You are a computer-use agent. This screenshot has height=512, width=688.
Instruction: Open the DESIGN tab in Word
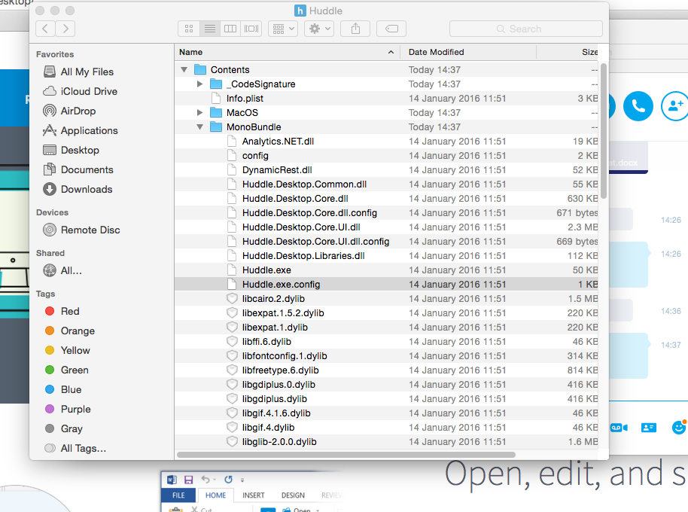click(x=293, y=495)
